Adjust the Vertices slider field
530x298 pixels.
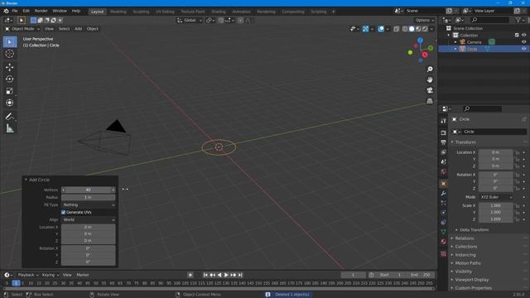pos(89,190)
